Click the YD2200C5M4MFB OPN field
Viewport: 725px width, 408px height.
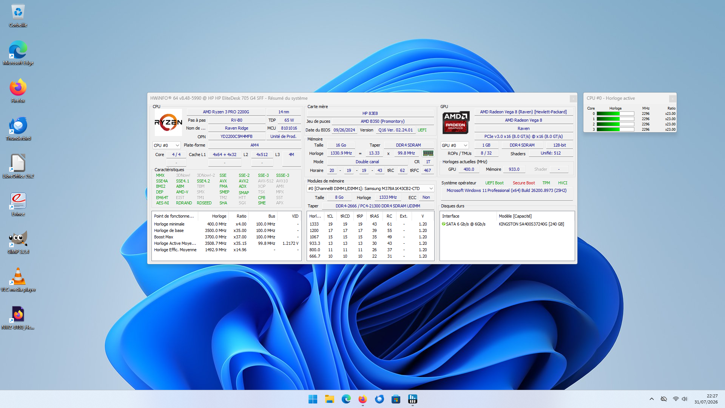pos(237,137)
